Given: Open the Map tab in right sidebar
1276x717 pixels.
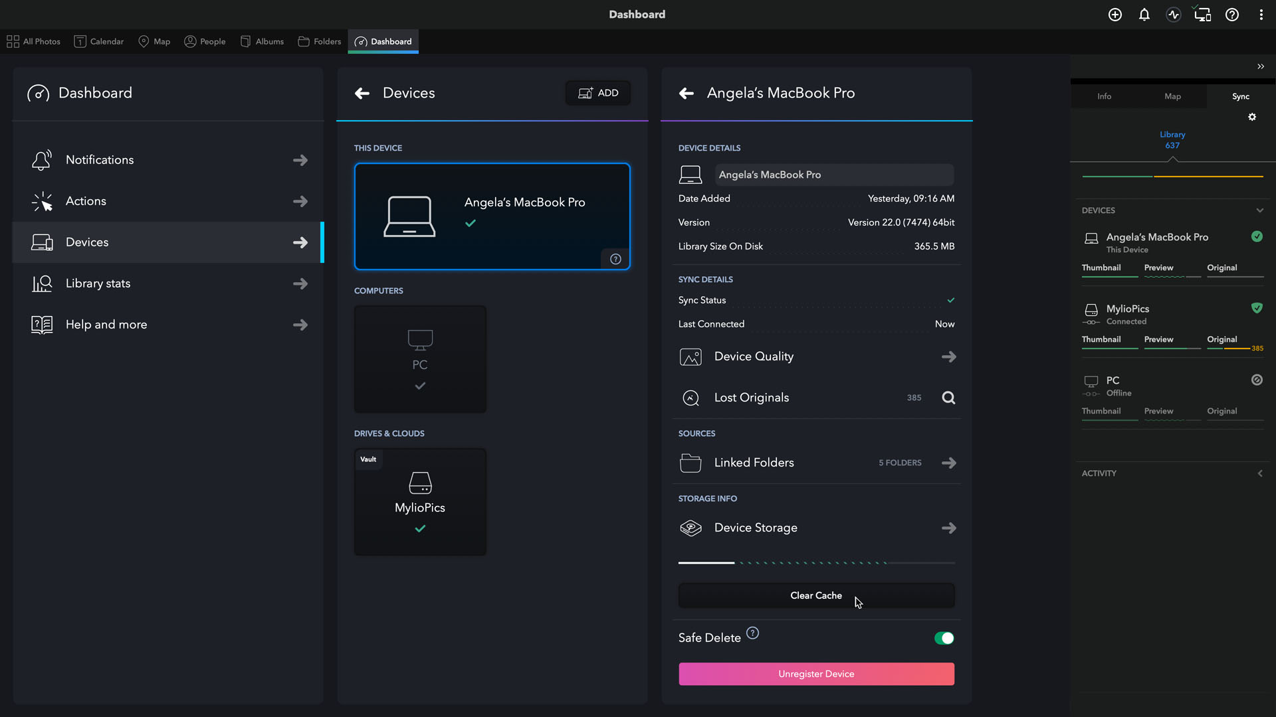Looking at the screenshot, I should click(x=1172, y=96).
